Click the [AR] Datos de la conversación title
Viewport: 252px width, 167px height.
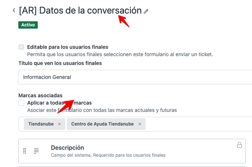pyautogui.click(x=80, y=11)
